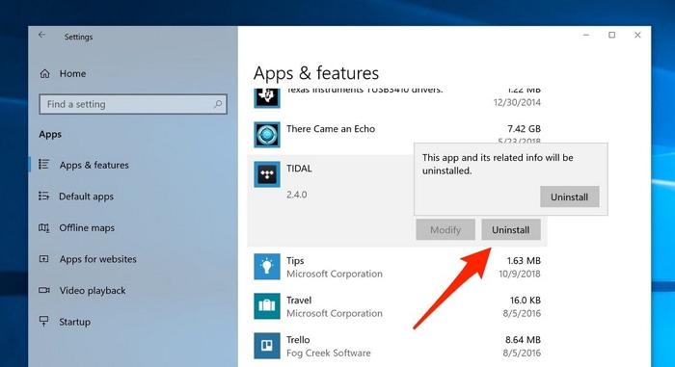The height and width of the screenshot is (367, 675).
Task: Select the There Came an Echo icon
Action: coord(267,135)
